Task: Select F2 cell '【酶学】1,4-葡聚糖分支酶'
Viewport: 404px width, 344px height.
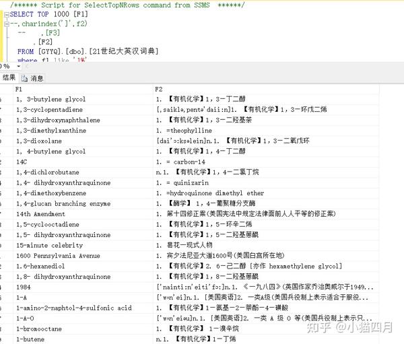Action: (x=266, y=203)
